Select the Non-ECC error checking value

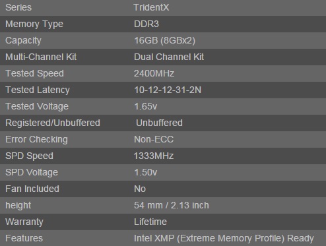coord(154,139)
